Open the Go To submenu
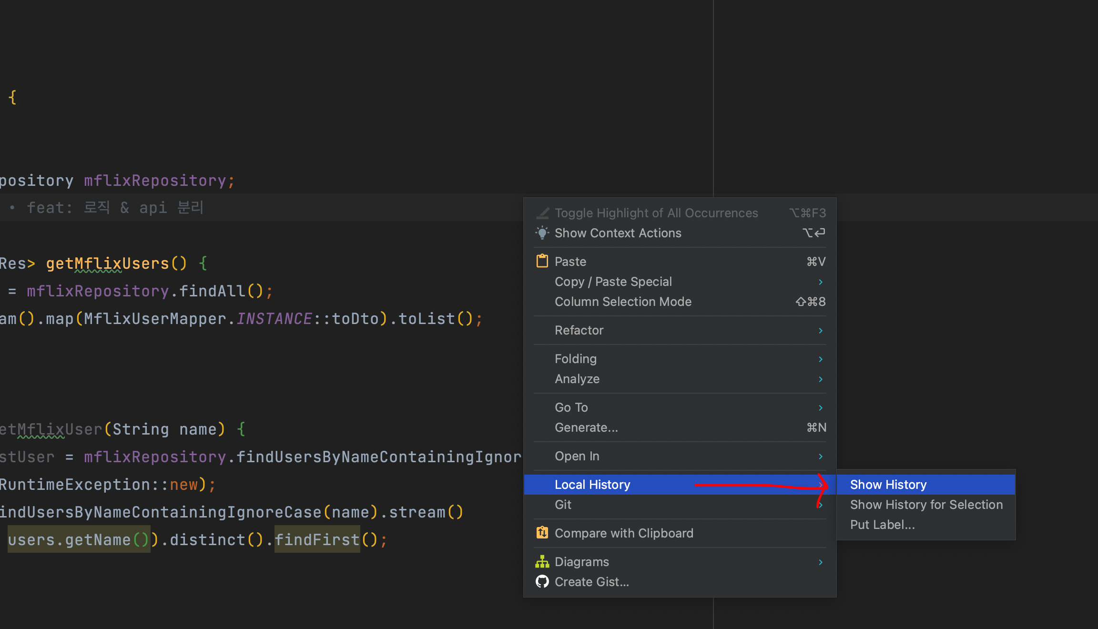Screen dimensions: 1098x629 (x=571, y=407)
